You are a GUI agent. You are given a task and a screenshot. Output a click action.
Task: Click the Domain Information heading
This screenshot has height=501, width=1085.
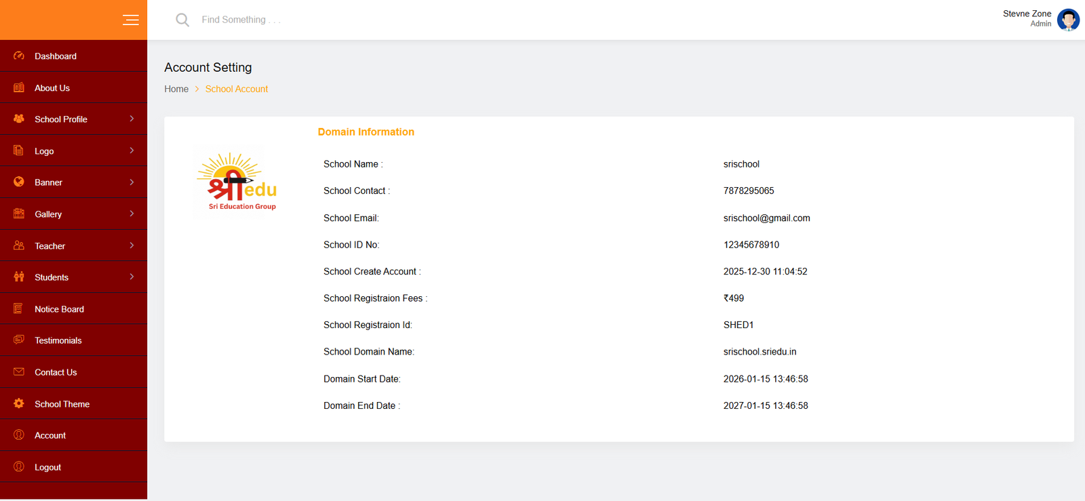coord(366,132)
